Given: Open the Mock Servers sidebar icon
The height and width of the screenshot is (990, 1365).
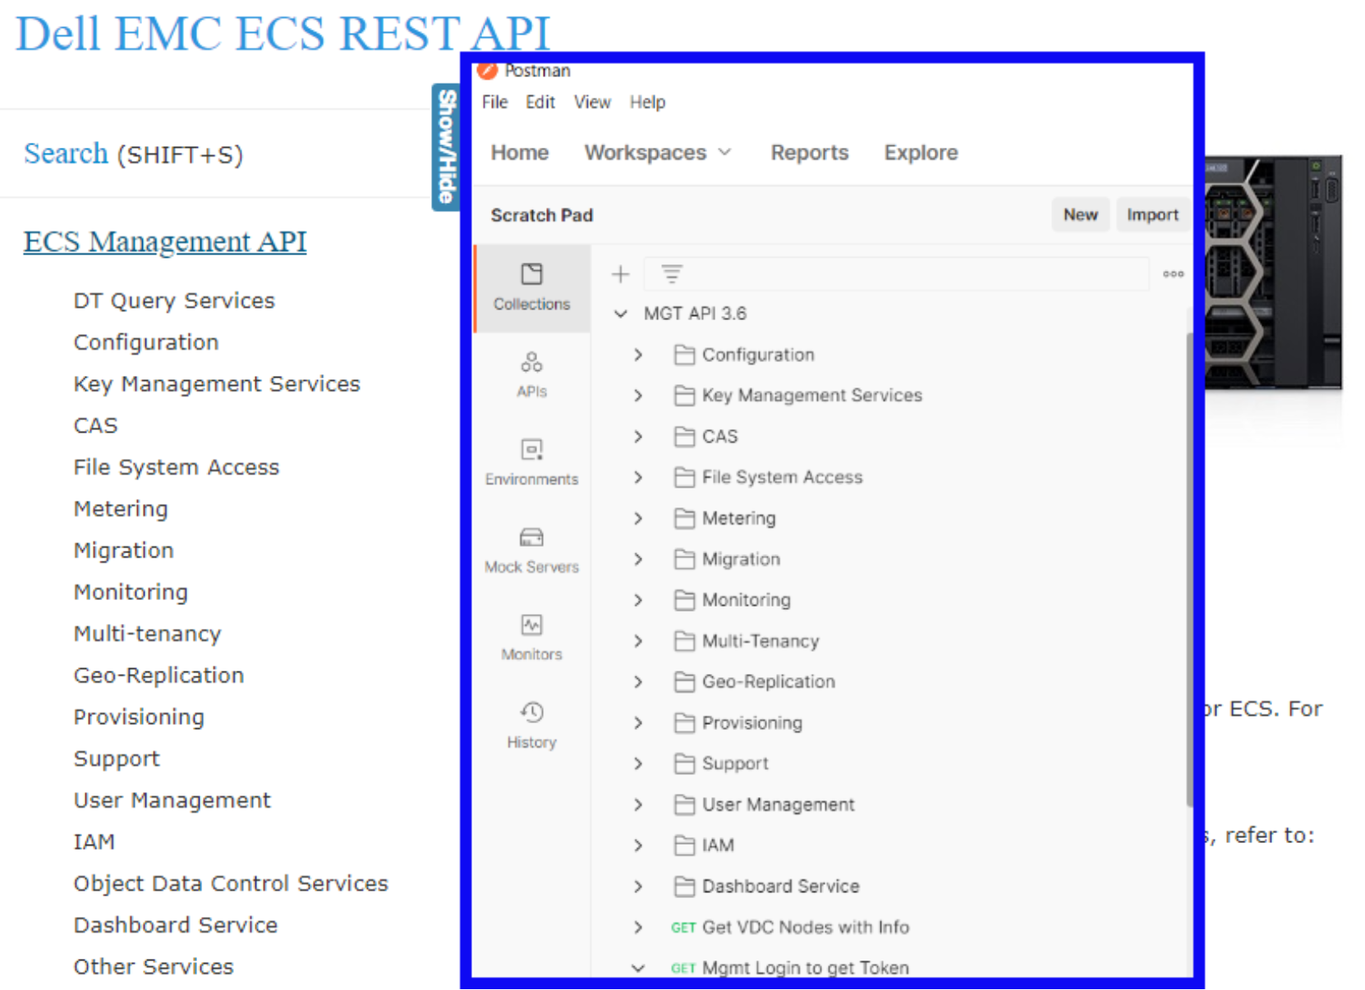Looking at the screenshot, I should pos(531,550).
